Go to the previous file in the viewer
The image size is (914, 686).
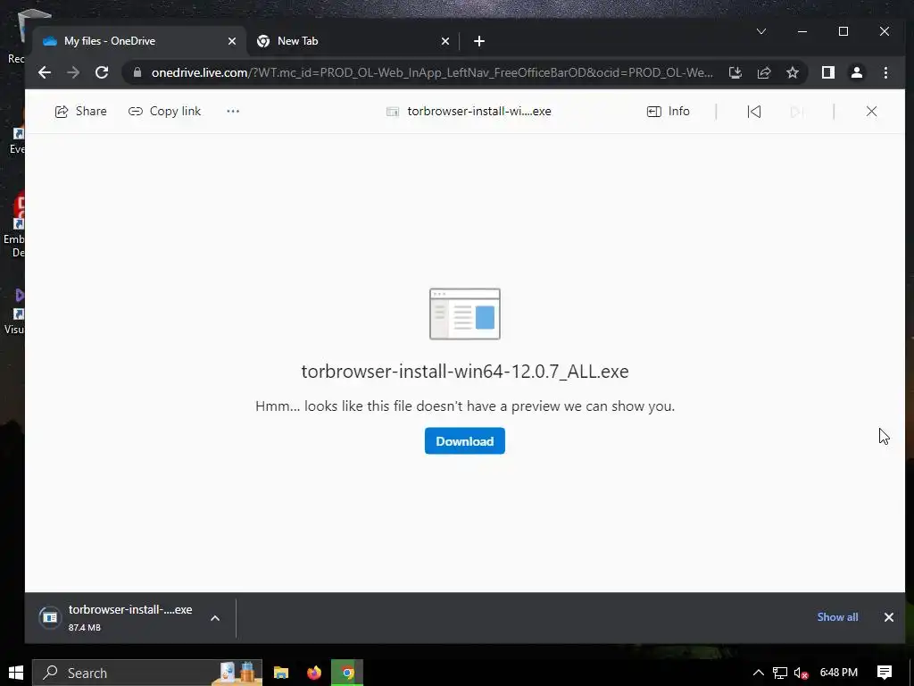pos(753,112)
